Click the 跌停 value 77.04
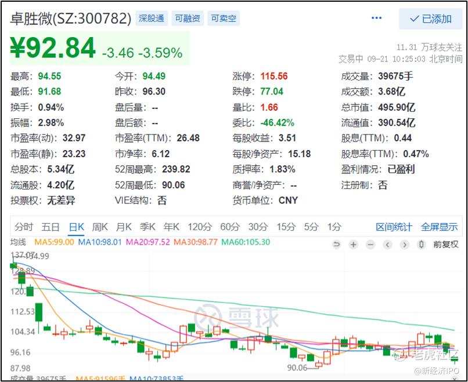Image resolution: width=468 pixels, height=382 pixels. (x=272, y=91)
